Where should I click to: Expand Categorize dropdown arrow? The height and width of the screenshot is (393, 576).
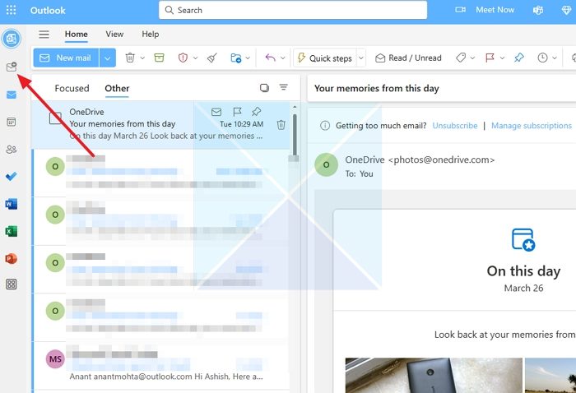(473, 58)
